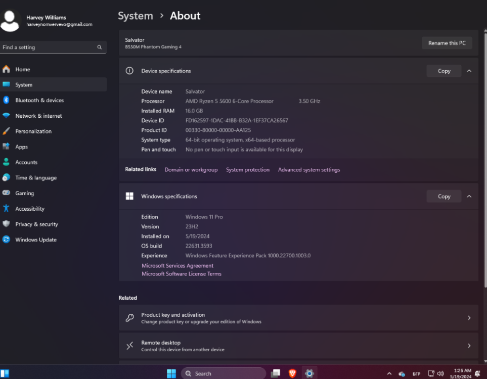Click the taskbar Search box
Viewport: 487px width, 379px height.
pyautogui.click(x=224, y=373)
